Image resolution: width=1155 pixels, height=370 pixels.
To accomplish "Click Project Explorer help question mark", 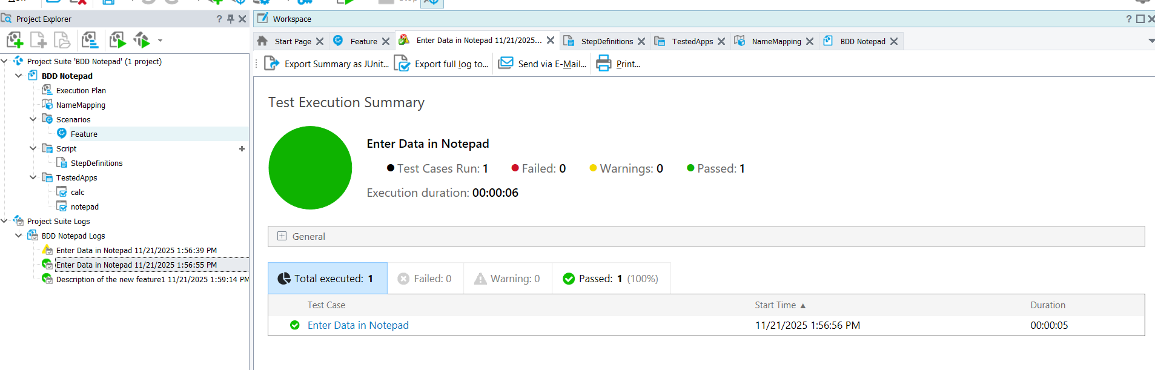I will click(219, 19).
